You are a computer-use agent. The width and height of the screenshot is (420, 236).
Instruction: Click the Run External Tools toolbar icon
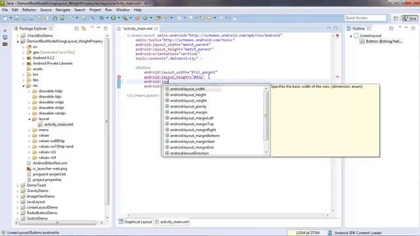pos(125,18)
